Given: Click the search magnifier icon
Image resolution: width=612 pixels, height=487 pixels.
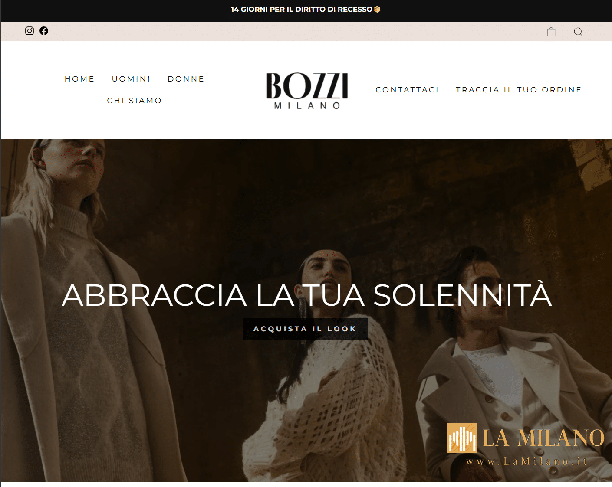Looking at the screenshot, I should click(578, 32).
